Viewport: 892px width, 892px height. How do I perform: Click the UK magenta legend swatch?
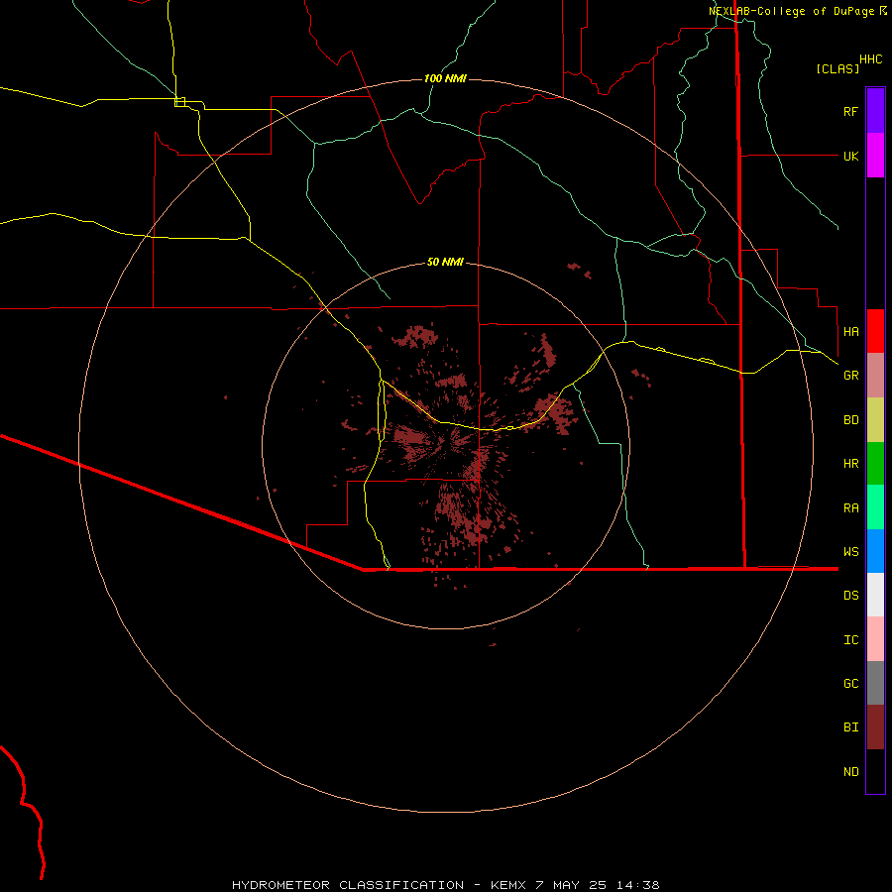pos(875,156)
